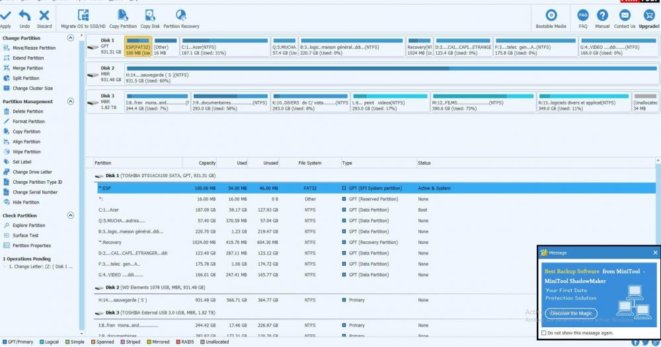Collapse the Partition Management section
The image size is (661, 347).
(71, 102)
